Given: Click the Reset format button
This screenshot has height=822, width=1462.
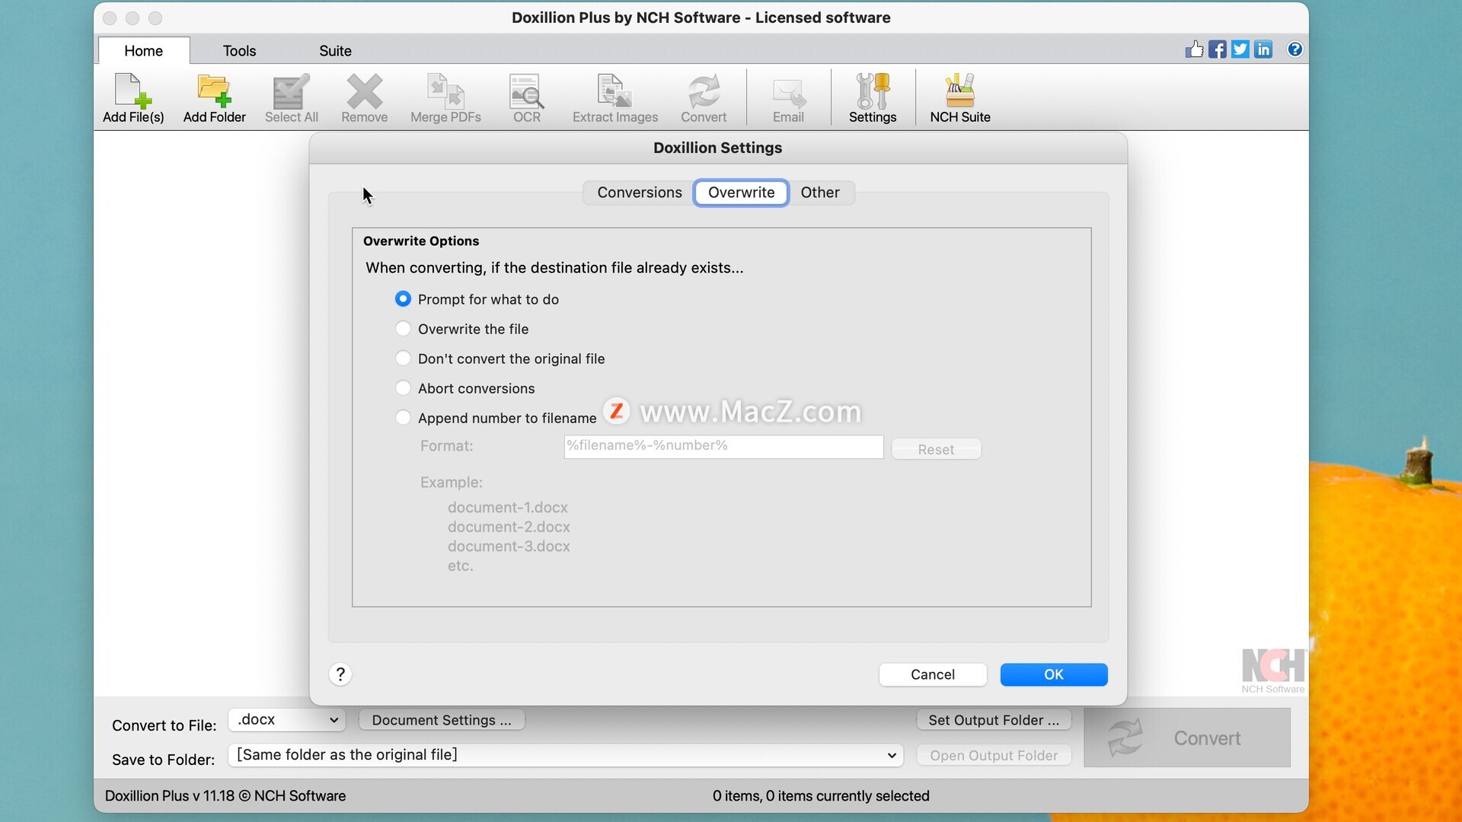Looking at the screenshot, I should (936, 449).
